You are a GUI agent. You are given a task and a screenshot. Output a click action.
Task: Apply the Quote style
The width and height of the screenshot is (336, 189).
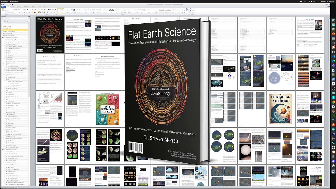click(149, 11)
